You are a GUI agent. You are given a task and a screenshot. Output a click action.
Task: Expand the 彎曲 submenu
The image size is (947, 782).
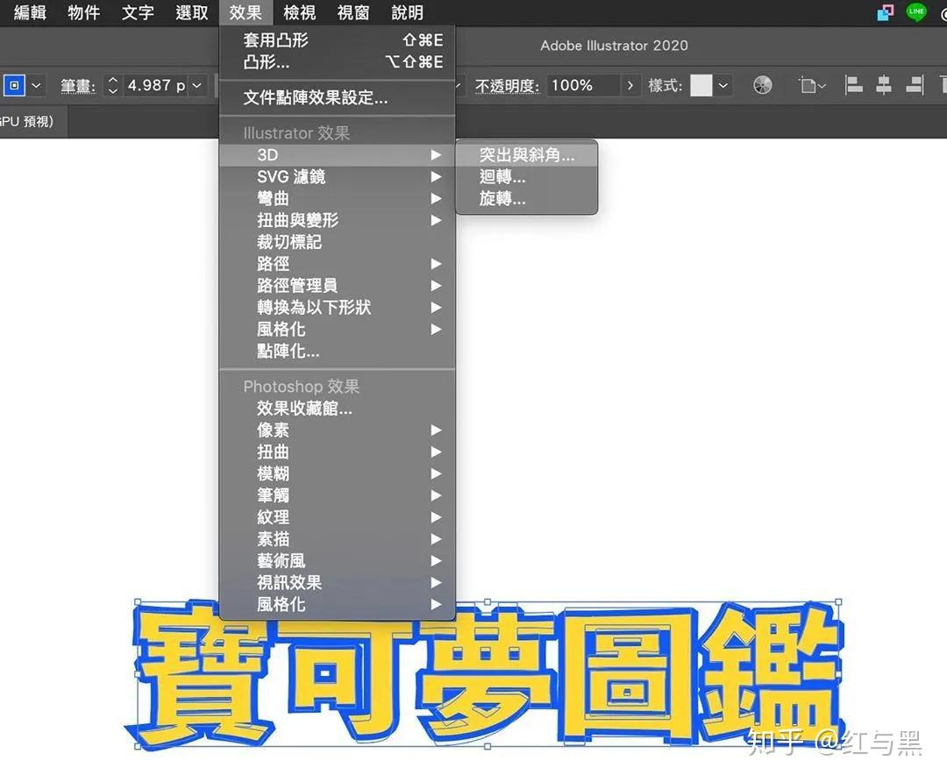[x=337, y=198]
